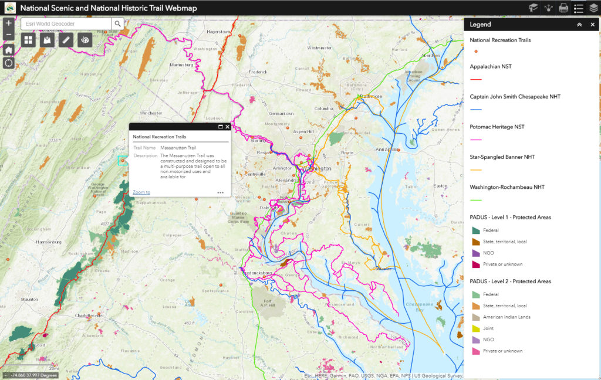The width and height of the screenshot is (601, 380).
Task: Open the Bookmarks tool in the top toolbar
Action: [534, 8]
